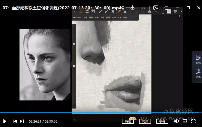The height and width of the screenshot is (127, 202).
Task: Open the 字幕 subtitles options
Action: [x=162, y=121]
